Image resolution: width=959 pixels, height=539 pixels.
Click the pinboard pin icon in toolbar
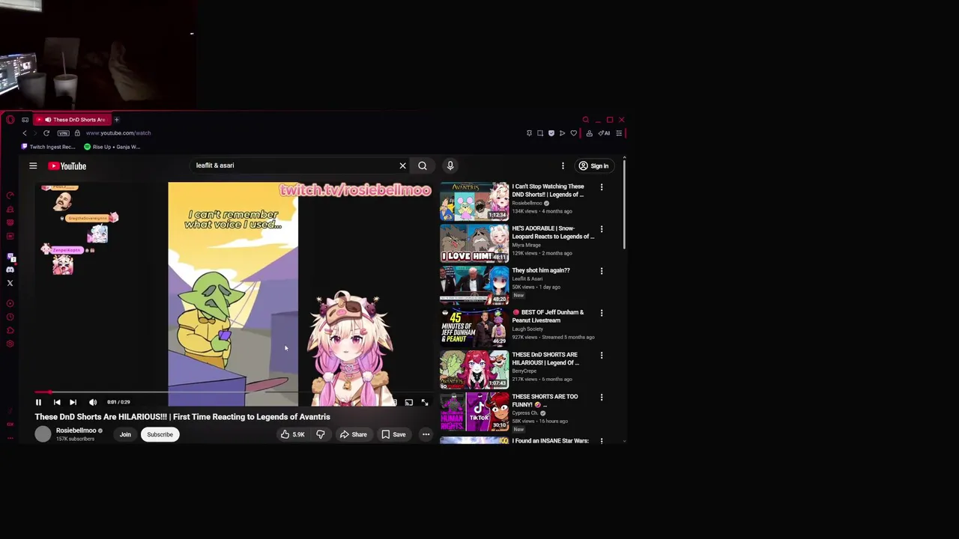click(529, 133)
